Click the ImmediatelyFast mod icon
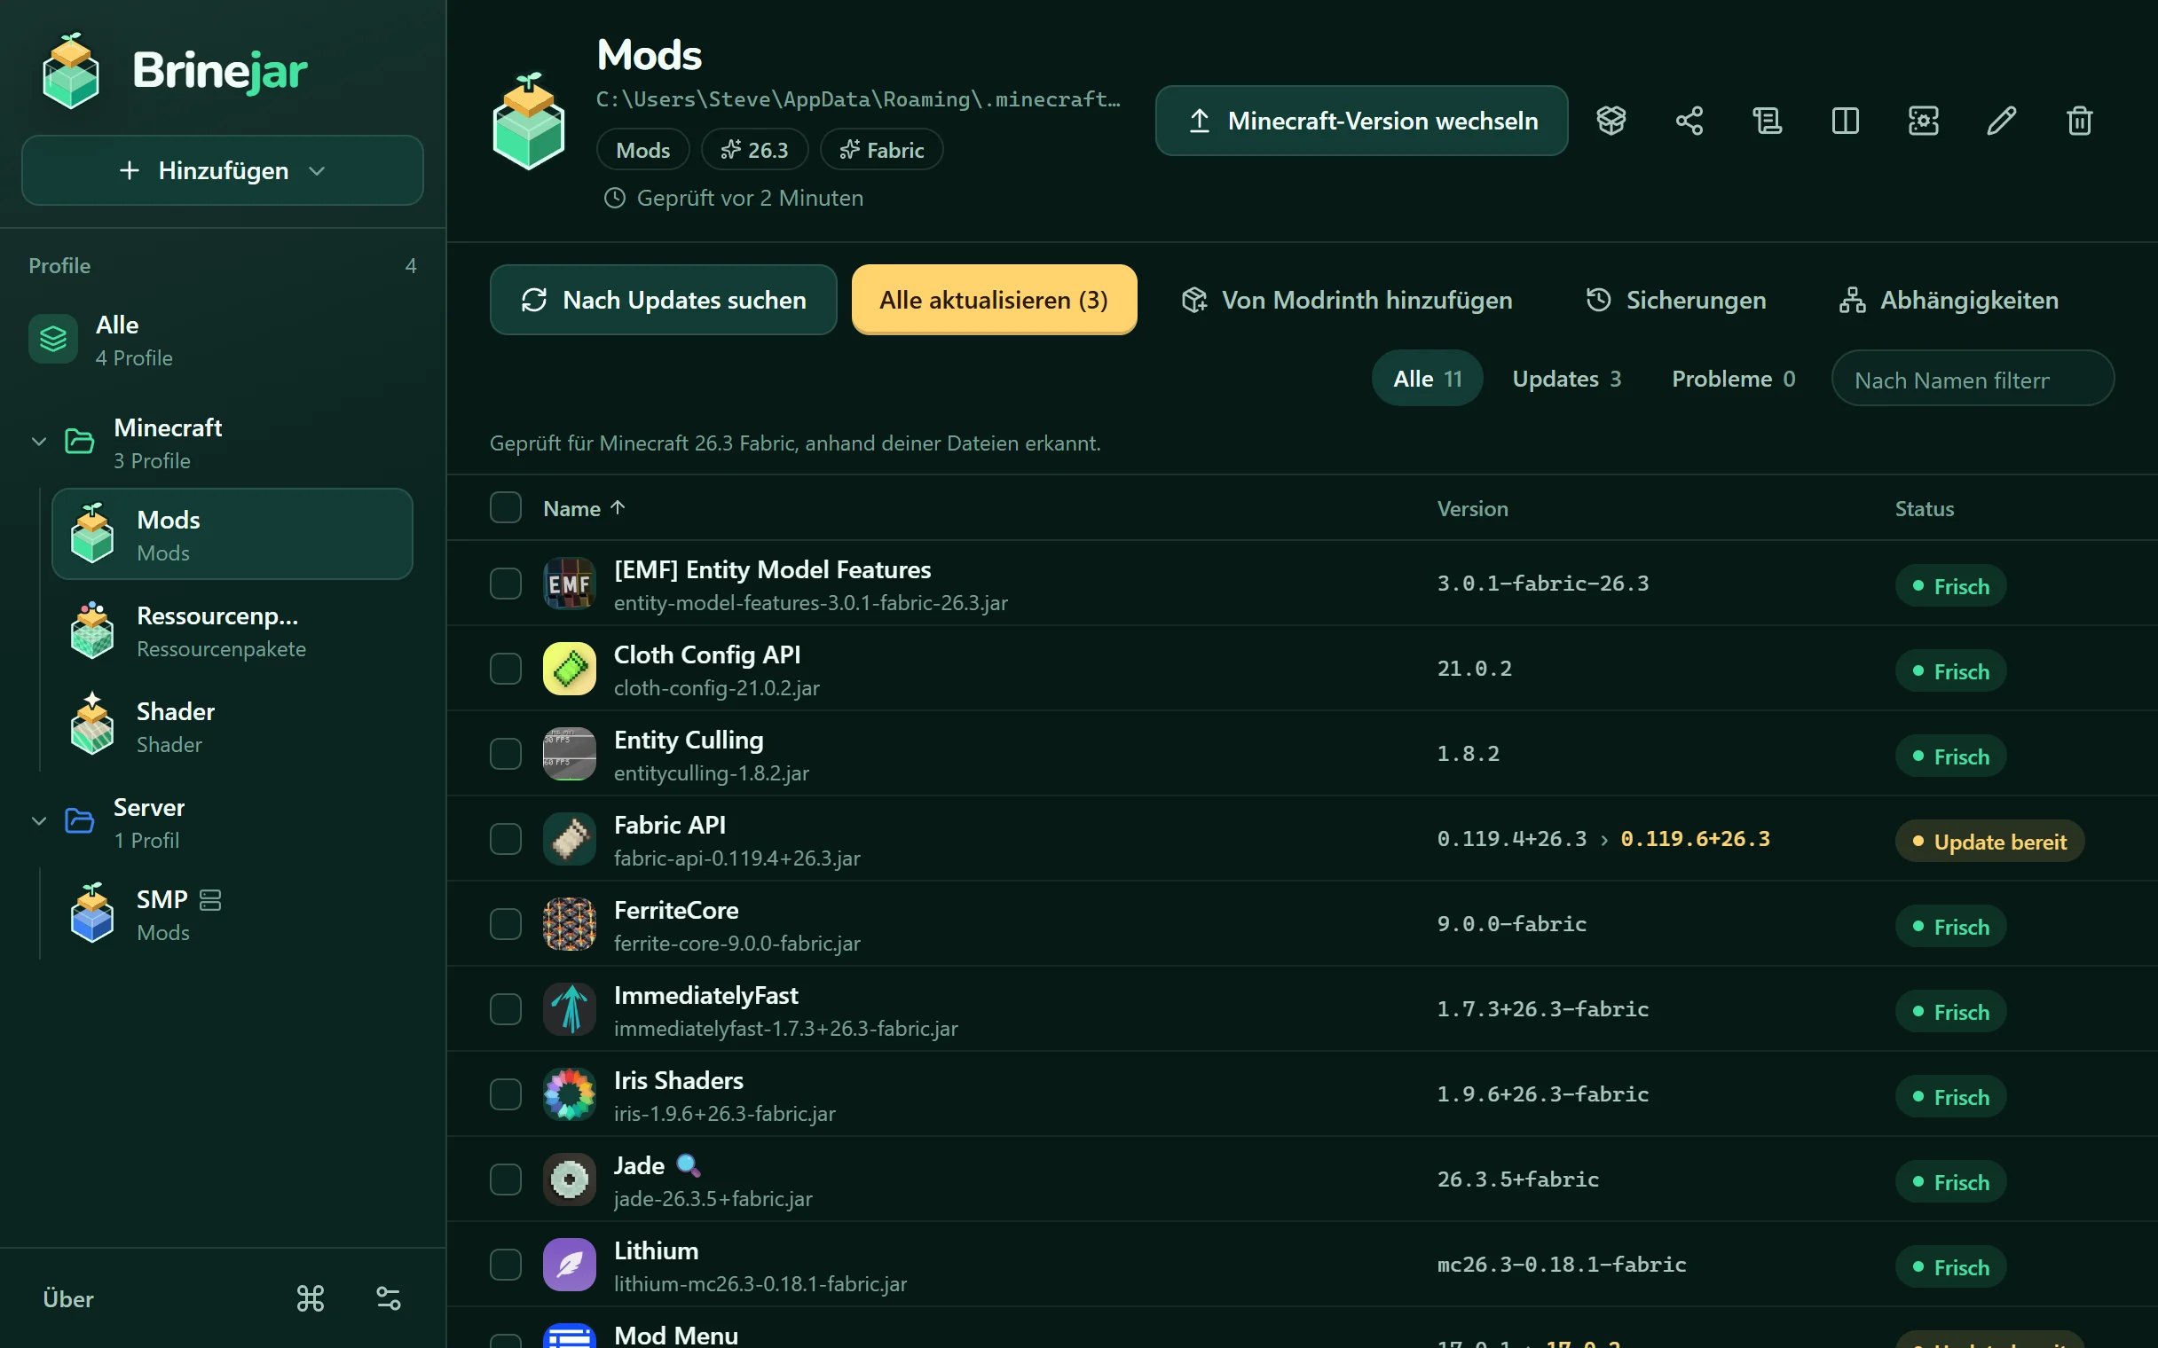 570,1009
